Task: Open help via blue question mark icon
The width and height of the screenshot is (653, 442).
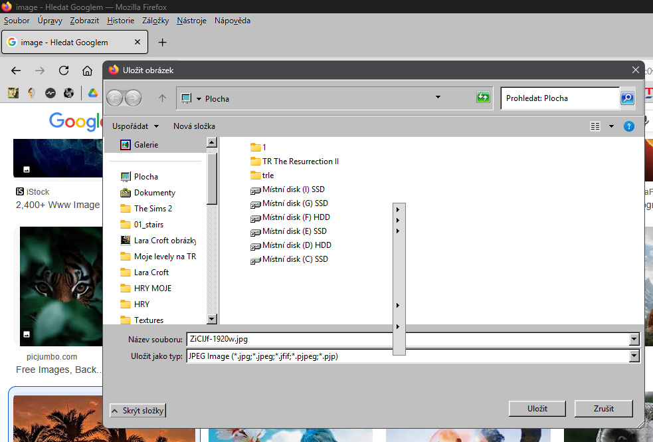Action: pyautogui.click(x=628, y=126)
